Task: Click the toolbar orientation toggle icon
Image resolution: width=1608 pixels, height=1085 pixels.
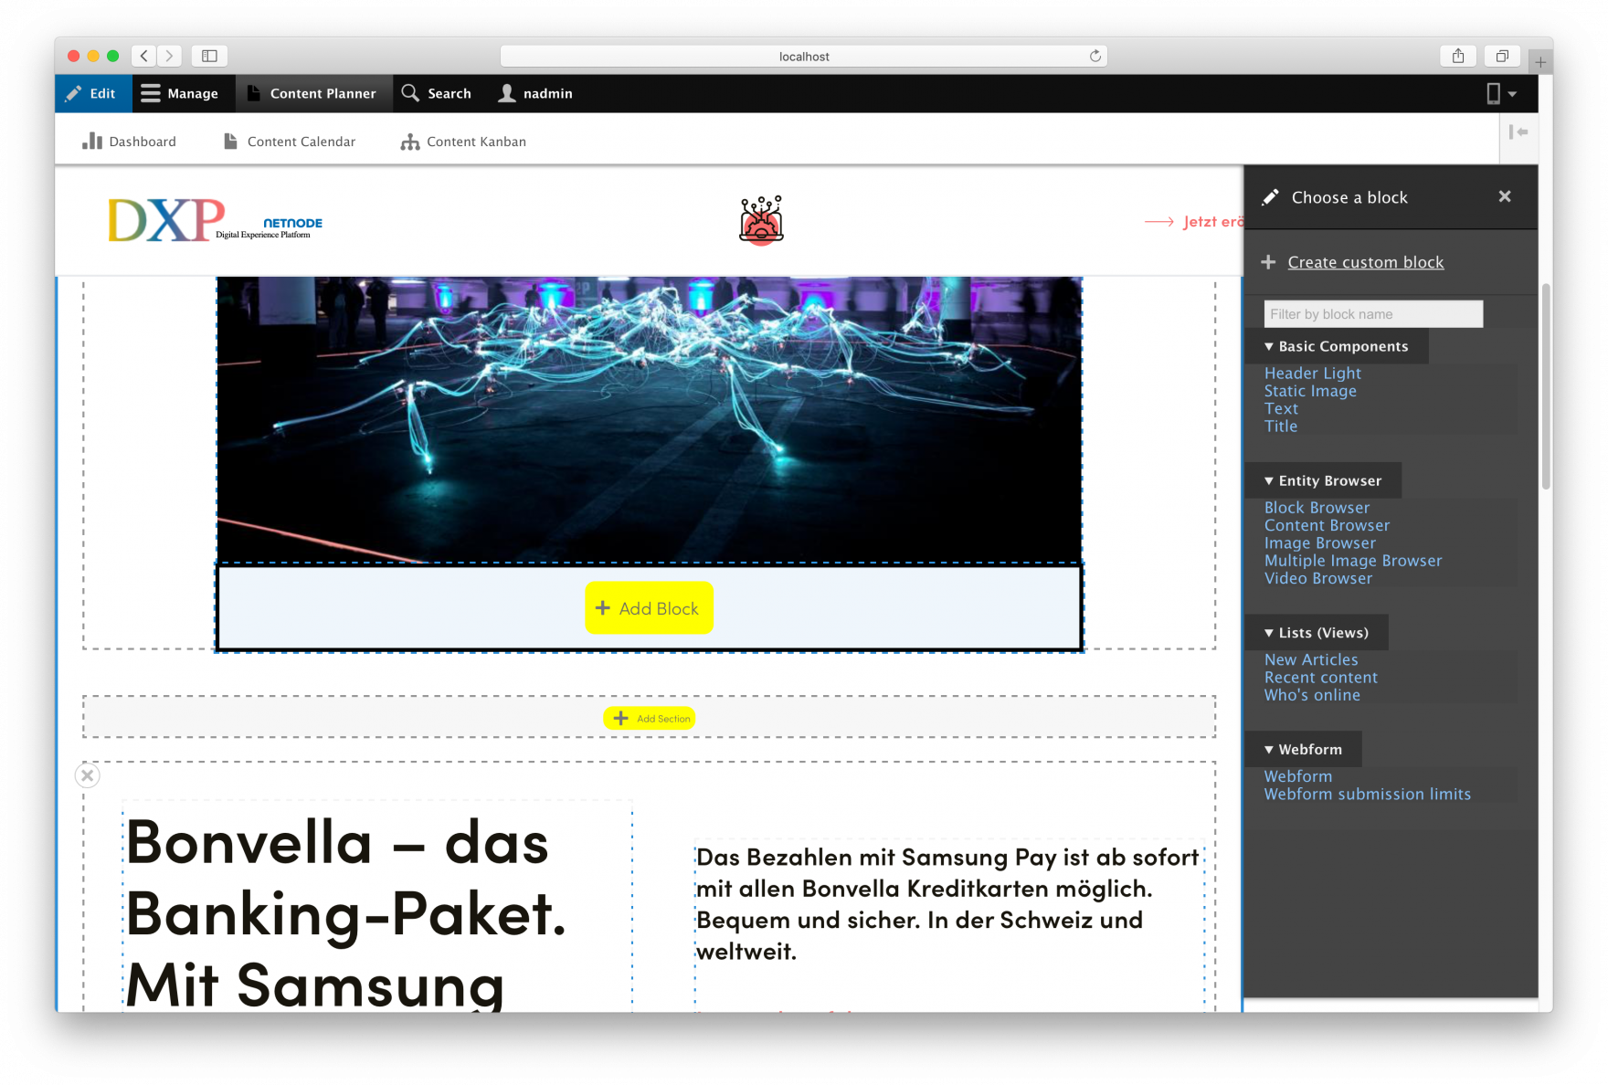Action: click(x=1518, y=132)
